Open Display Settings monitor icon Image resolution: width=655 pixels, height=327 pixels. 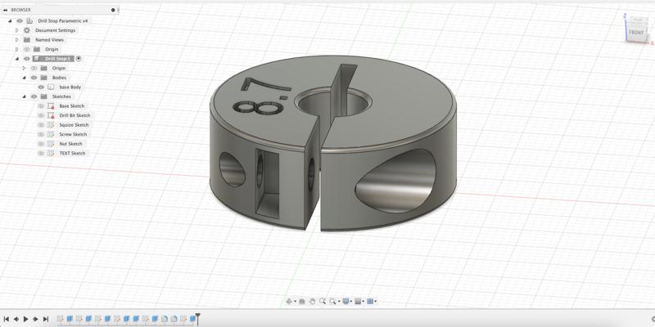[x=346, y=302]
